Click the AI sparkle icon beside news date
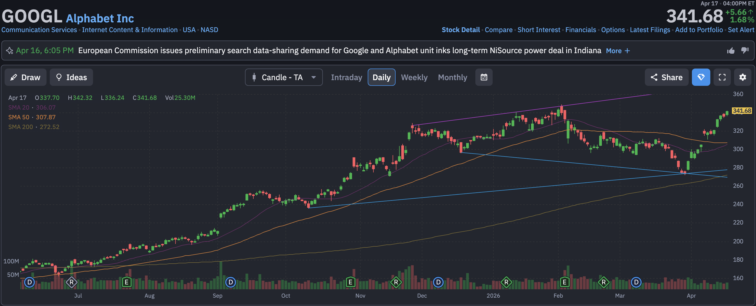Screen dimensions: 756x306 (x=9, y=51)
